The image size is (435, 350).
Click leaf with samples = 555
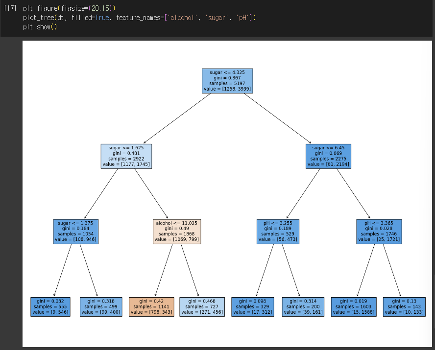(x=50, y=307)
